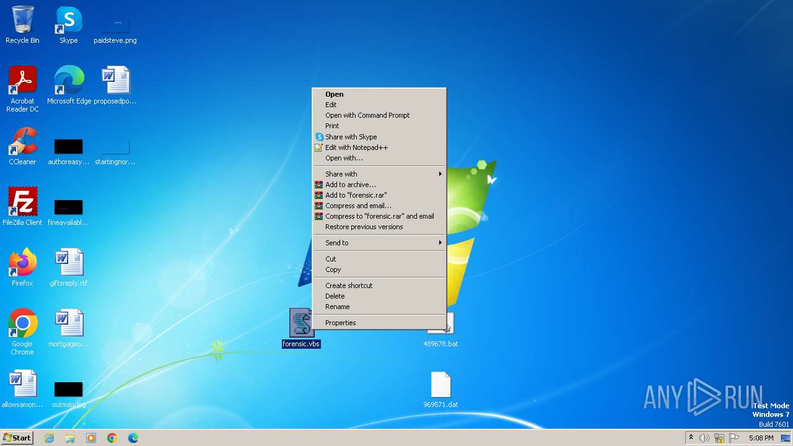Select the 969571.dat file icon
This screenshot has width=793, height=446.
(x=440, y=390)
